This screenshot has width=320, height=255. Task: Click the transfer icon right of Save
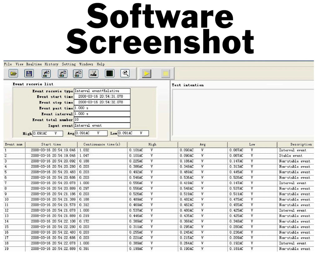(x=46, y=74)
